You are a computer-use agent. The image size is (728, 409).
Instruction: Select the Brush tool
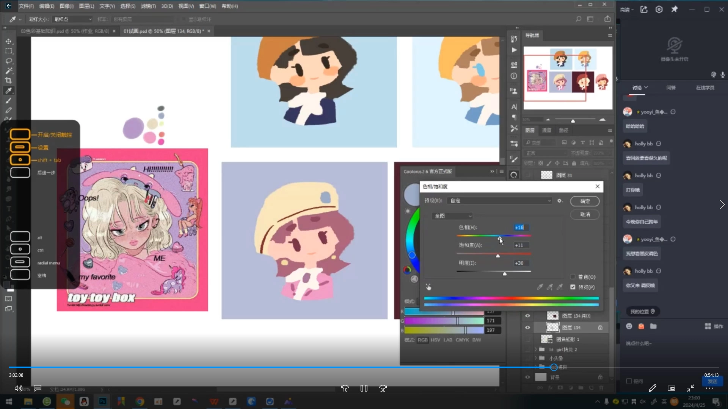8,100
